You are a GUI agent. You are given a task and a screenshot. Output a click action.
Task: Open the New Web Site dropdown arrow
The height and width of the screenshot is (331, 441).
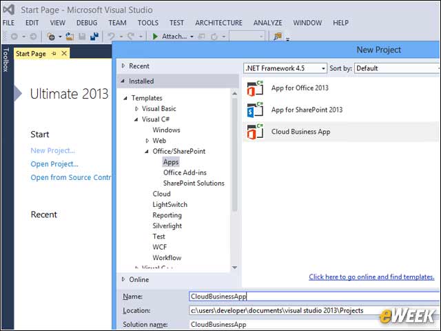[x=60, y=37]
